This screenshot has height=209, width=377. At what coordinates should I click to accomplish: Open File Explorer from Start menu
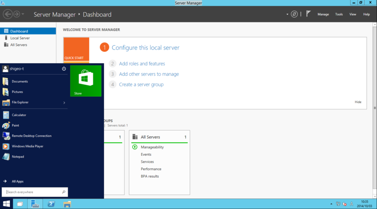[31, 102]
